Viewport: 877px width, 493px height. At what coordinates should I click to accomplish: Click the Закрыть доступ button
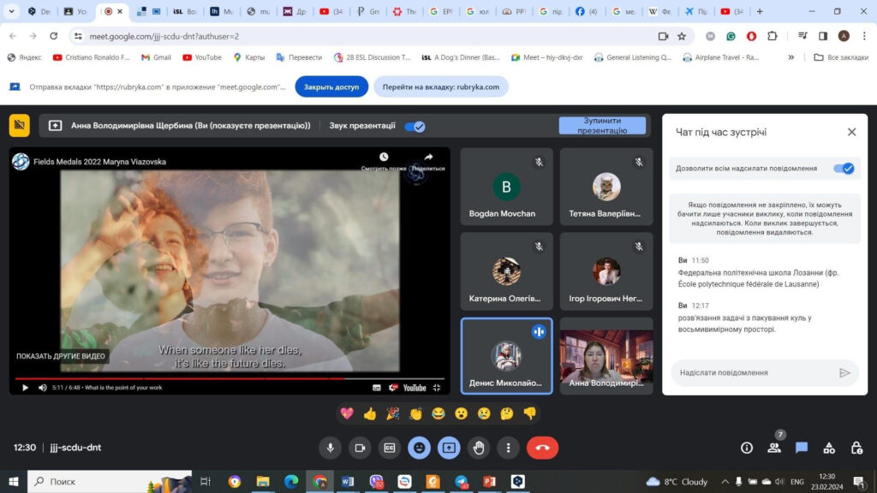331,86
